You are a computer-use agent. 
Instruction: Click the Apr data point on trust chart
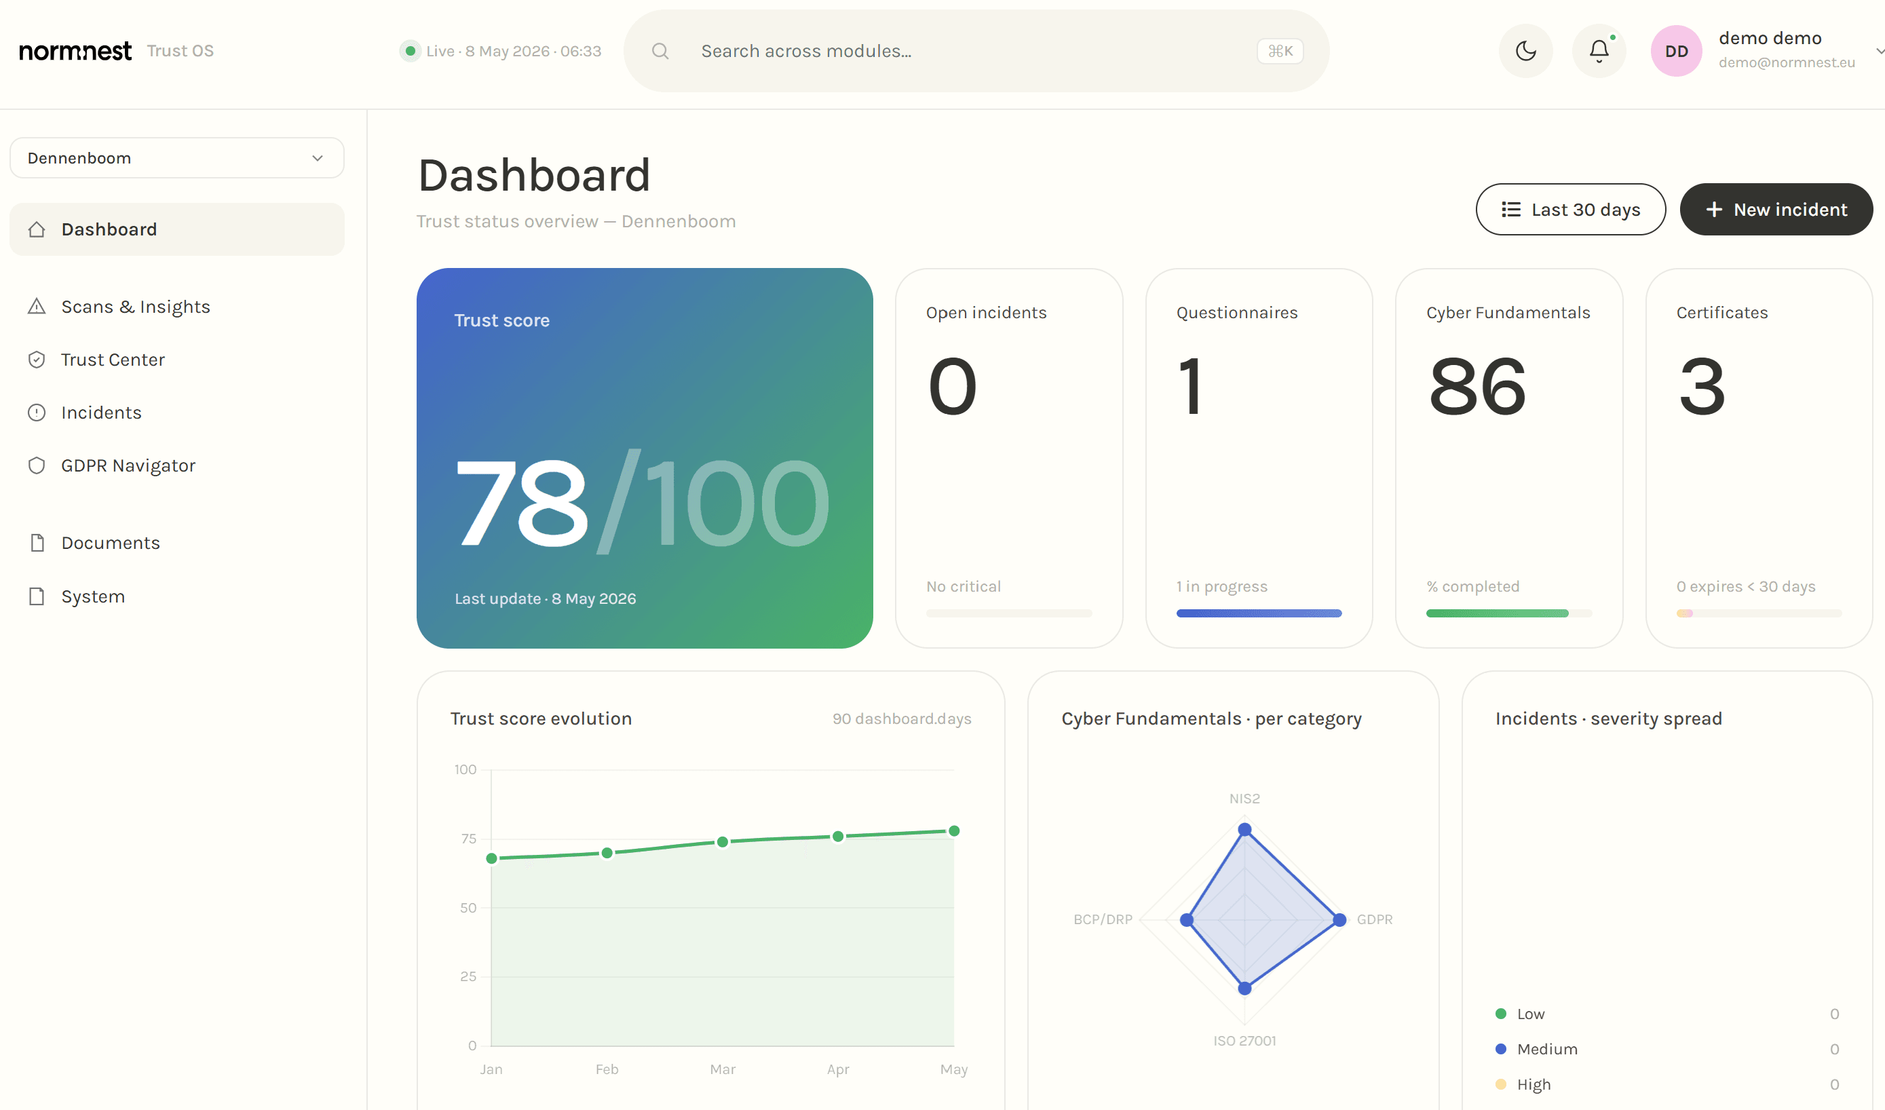tap(839, 837)
